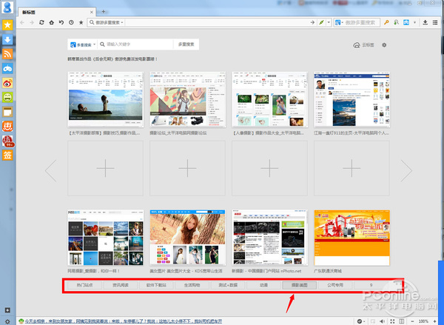Click the orange 签 sidebar icon

(x=7, y=155)
